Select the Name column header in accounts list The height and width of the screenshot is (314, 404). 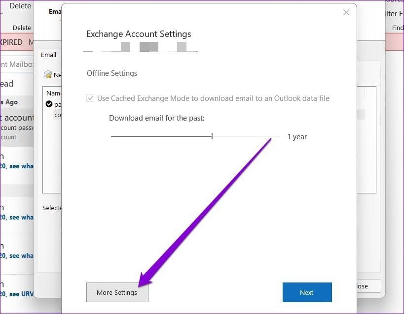coord(54,93)
